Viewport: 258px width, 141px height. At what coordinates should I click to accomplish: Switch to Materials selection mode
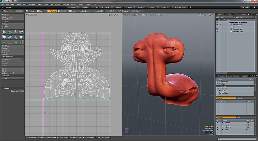(62, 11)
